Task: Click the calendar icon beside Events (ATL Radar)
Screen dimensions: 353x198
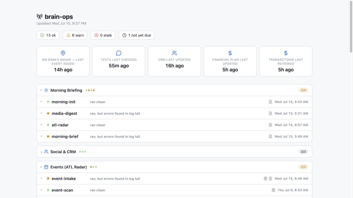Action: 46,167
